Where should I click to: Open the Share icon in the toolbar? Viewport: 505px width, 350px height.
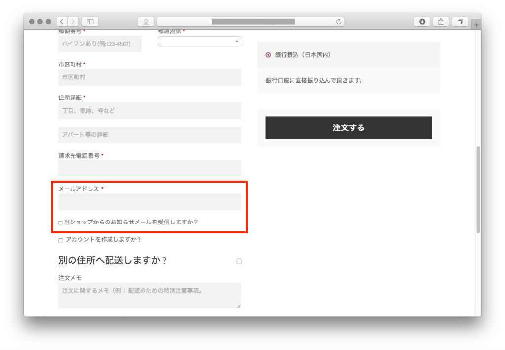[441, 22]
